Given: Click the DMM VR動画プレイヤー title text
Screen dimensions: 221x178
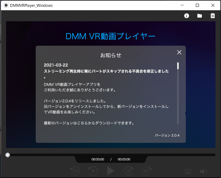Looking at the screenshot, I should 110,36.
